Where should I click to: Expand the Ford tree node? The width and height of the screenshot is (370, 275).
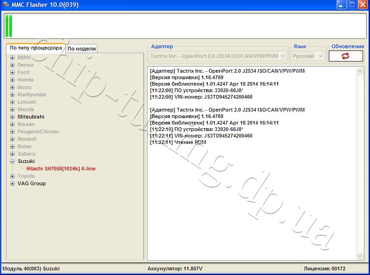tap(12, 72)
